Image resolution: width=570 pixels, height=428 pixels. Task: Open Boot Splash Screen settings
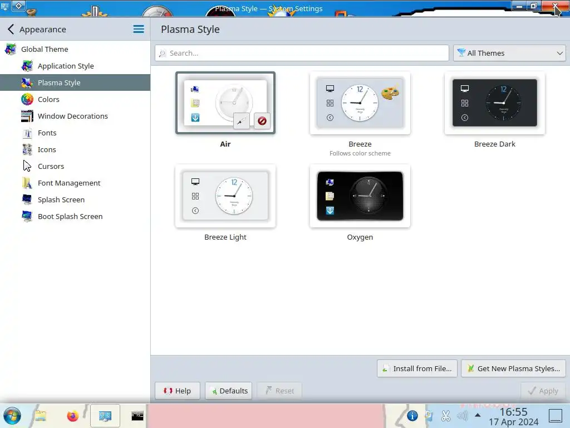(x=75, y=217)
